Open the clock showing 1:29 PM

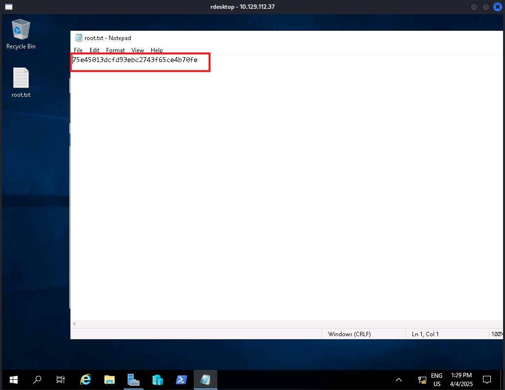461,380
